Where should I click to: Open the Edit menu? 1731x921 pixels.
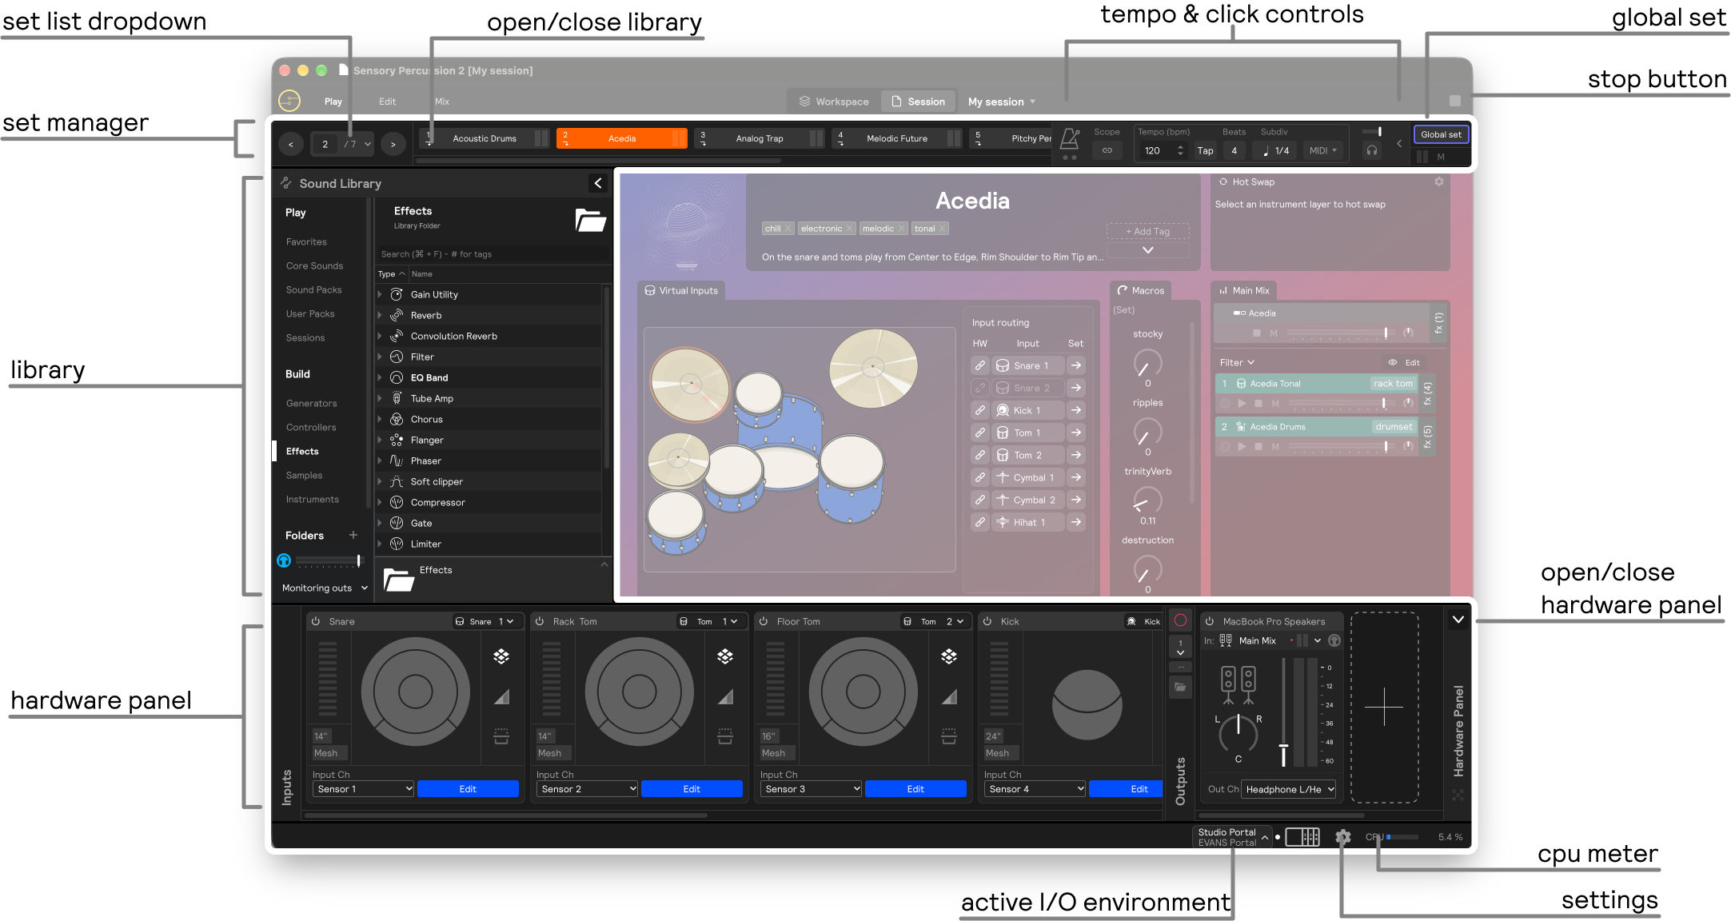(388, 102)
